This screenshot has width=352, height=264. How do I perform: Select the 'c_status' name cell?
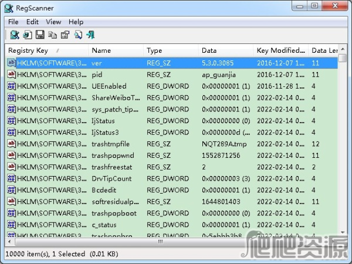click(x=104, y=225)
